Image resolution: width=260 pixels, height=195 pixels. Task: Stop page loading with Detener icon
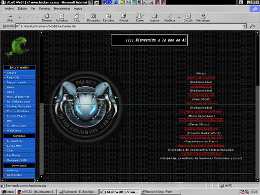pyautogui.click(x=47, y=16)
